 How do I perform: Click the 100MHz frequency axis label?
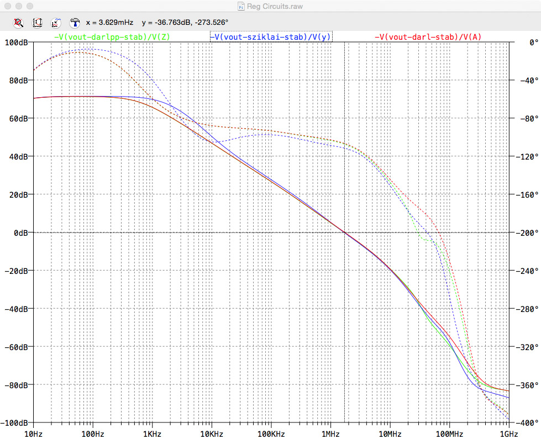pyautogui.click(x=450, y=434)
